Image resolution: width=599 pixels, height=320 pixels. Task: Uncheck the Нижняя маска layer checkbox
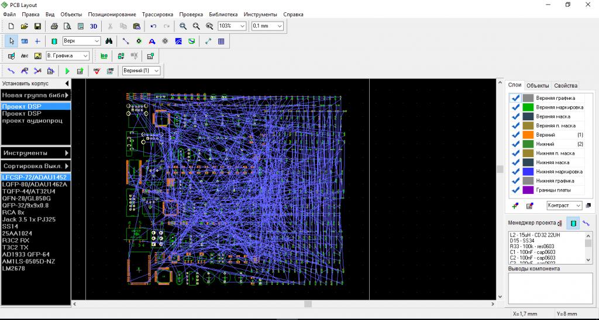(515, 162)
